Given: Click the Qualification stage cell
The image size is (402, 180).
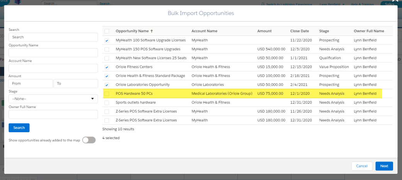Looking at the screenshot, I should point(330,58).
